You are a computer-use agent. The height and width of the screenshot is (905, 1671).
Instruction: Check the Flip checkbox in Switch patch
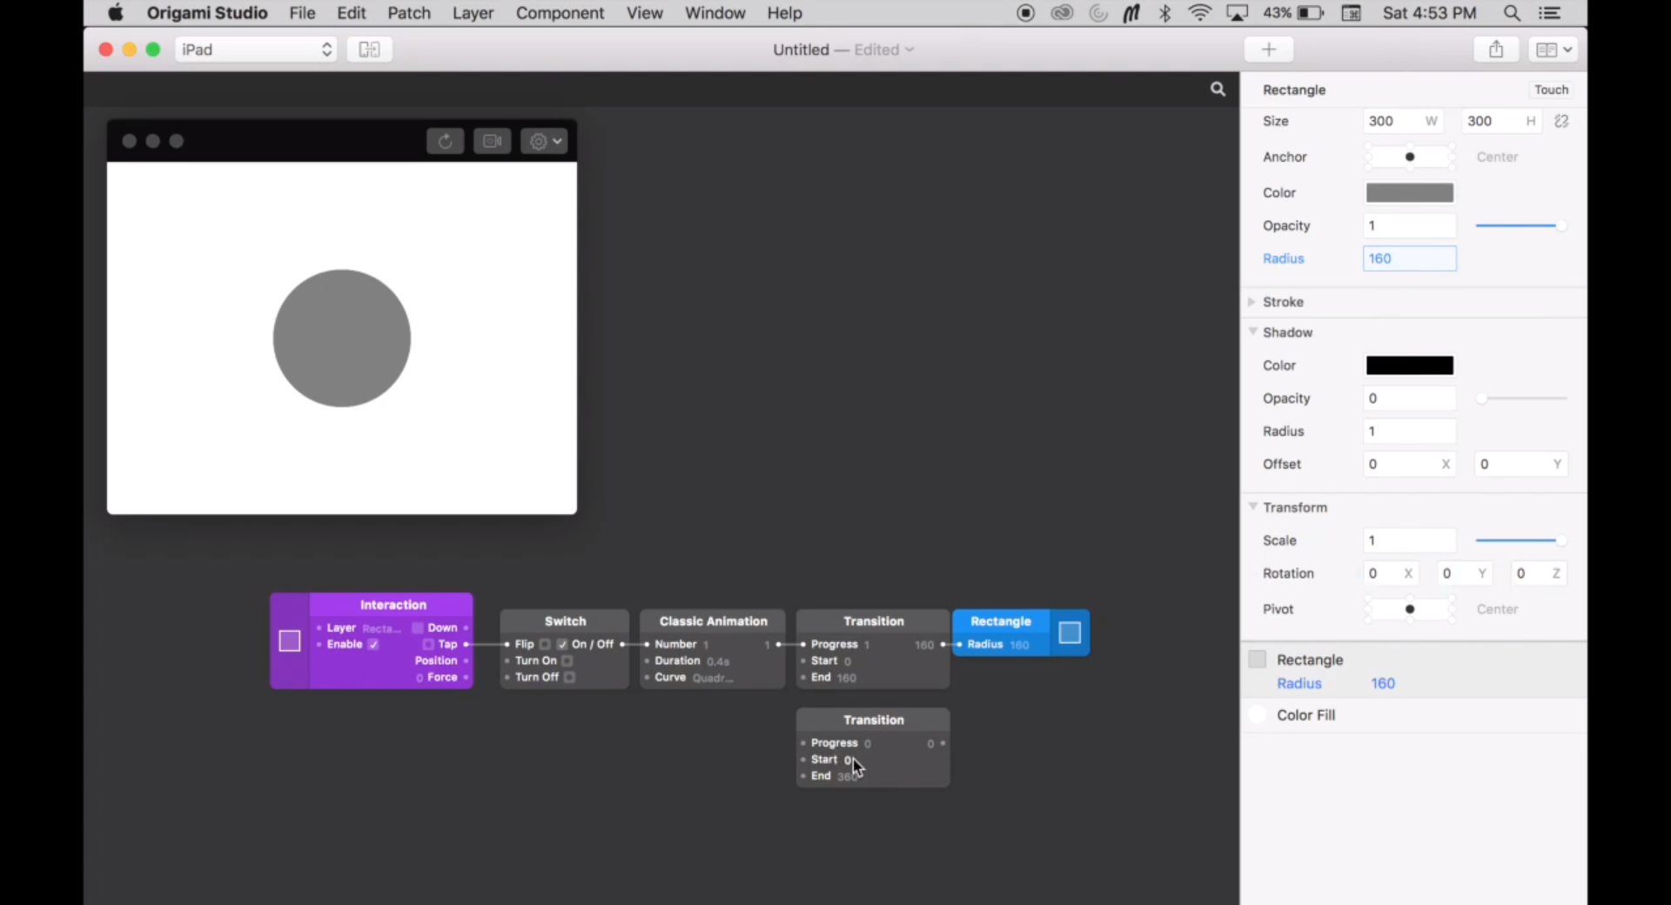pos(545,644)
